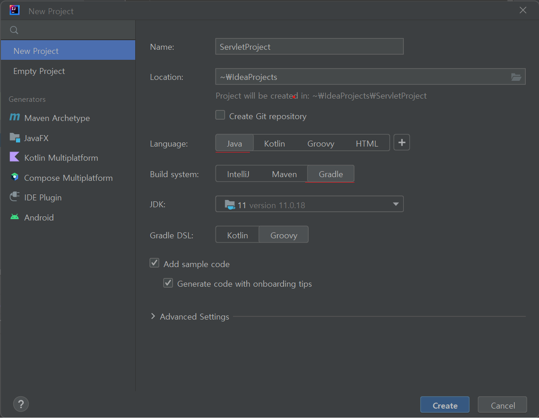Choose Gradle build system

(x=331, y=174)
